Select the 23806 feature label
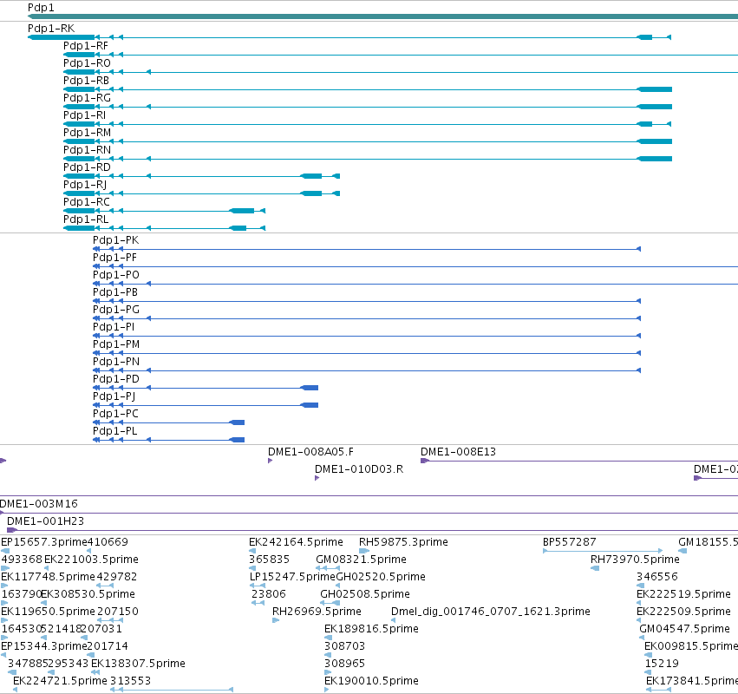Screen dimensions: 738x694 click(x=268, y=594)
